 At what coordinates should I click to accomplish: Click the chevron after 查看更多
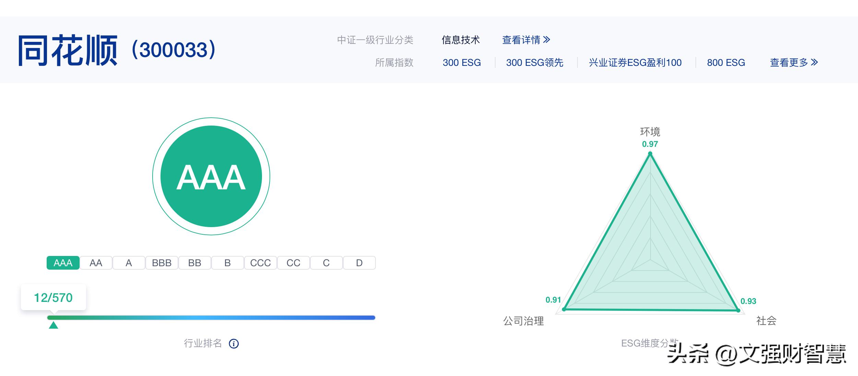[814, 62]
